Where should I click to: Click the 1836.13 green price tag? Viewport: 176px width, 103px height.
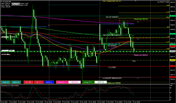[173, 34]
